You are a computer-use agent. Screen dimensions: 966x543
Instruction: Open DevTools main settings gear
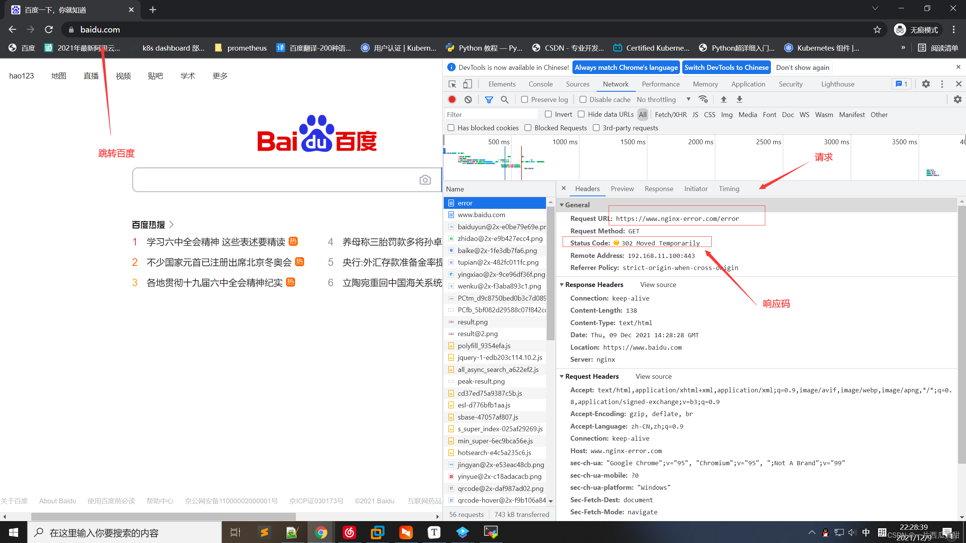[926, 84]
